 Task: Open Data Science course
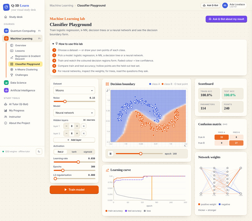point(22,83)
